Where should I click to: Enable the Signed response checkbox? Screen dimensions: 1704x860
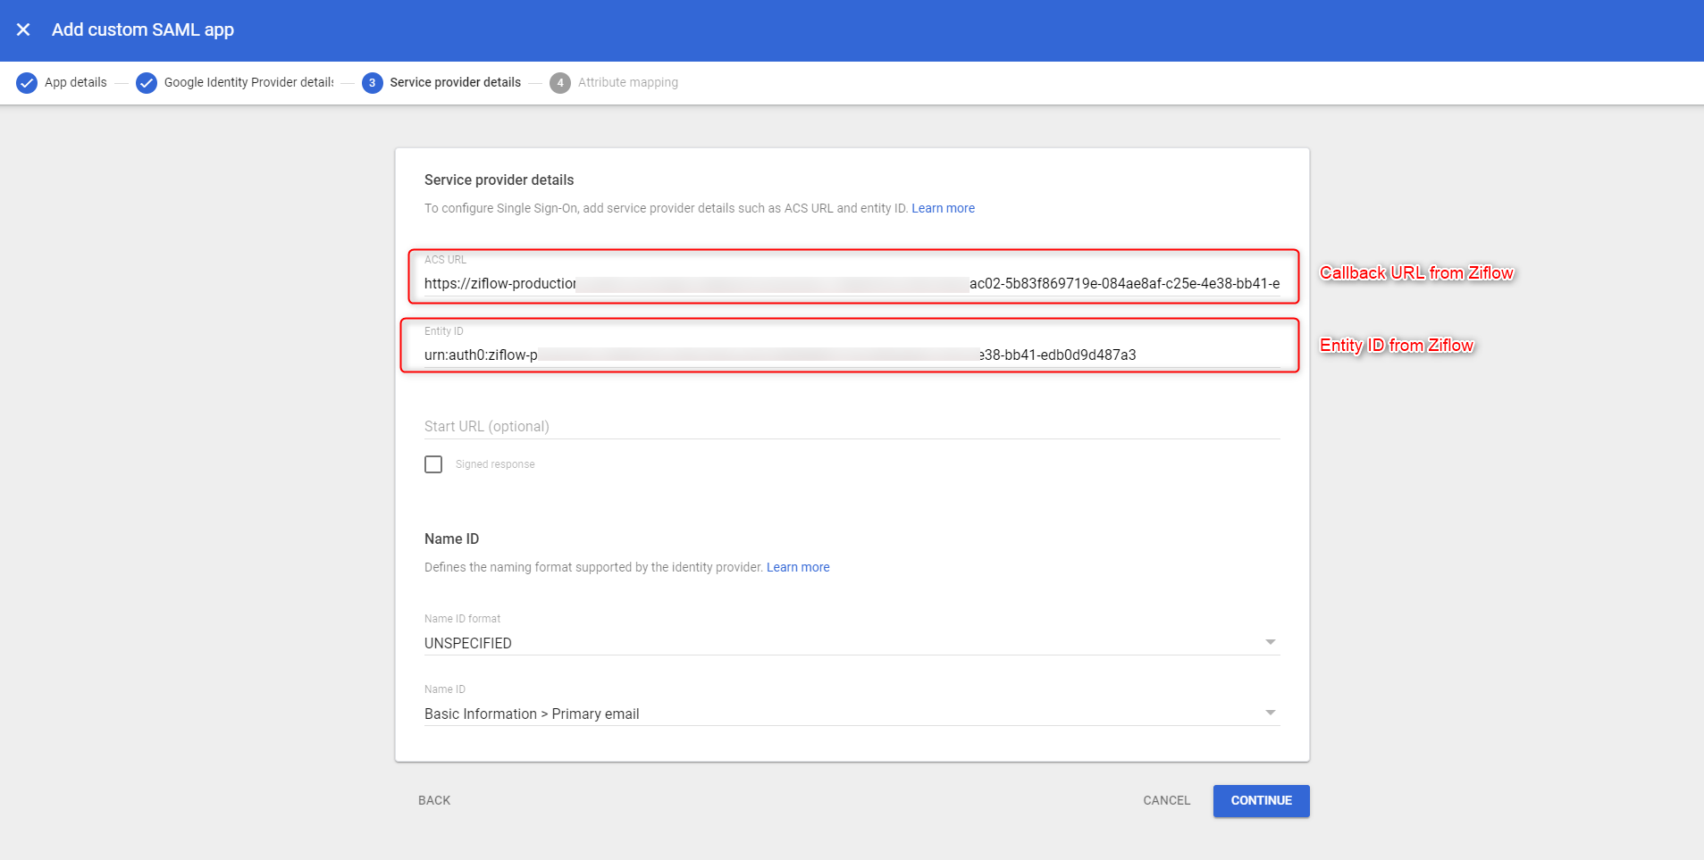pos(433,464)
